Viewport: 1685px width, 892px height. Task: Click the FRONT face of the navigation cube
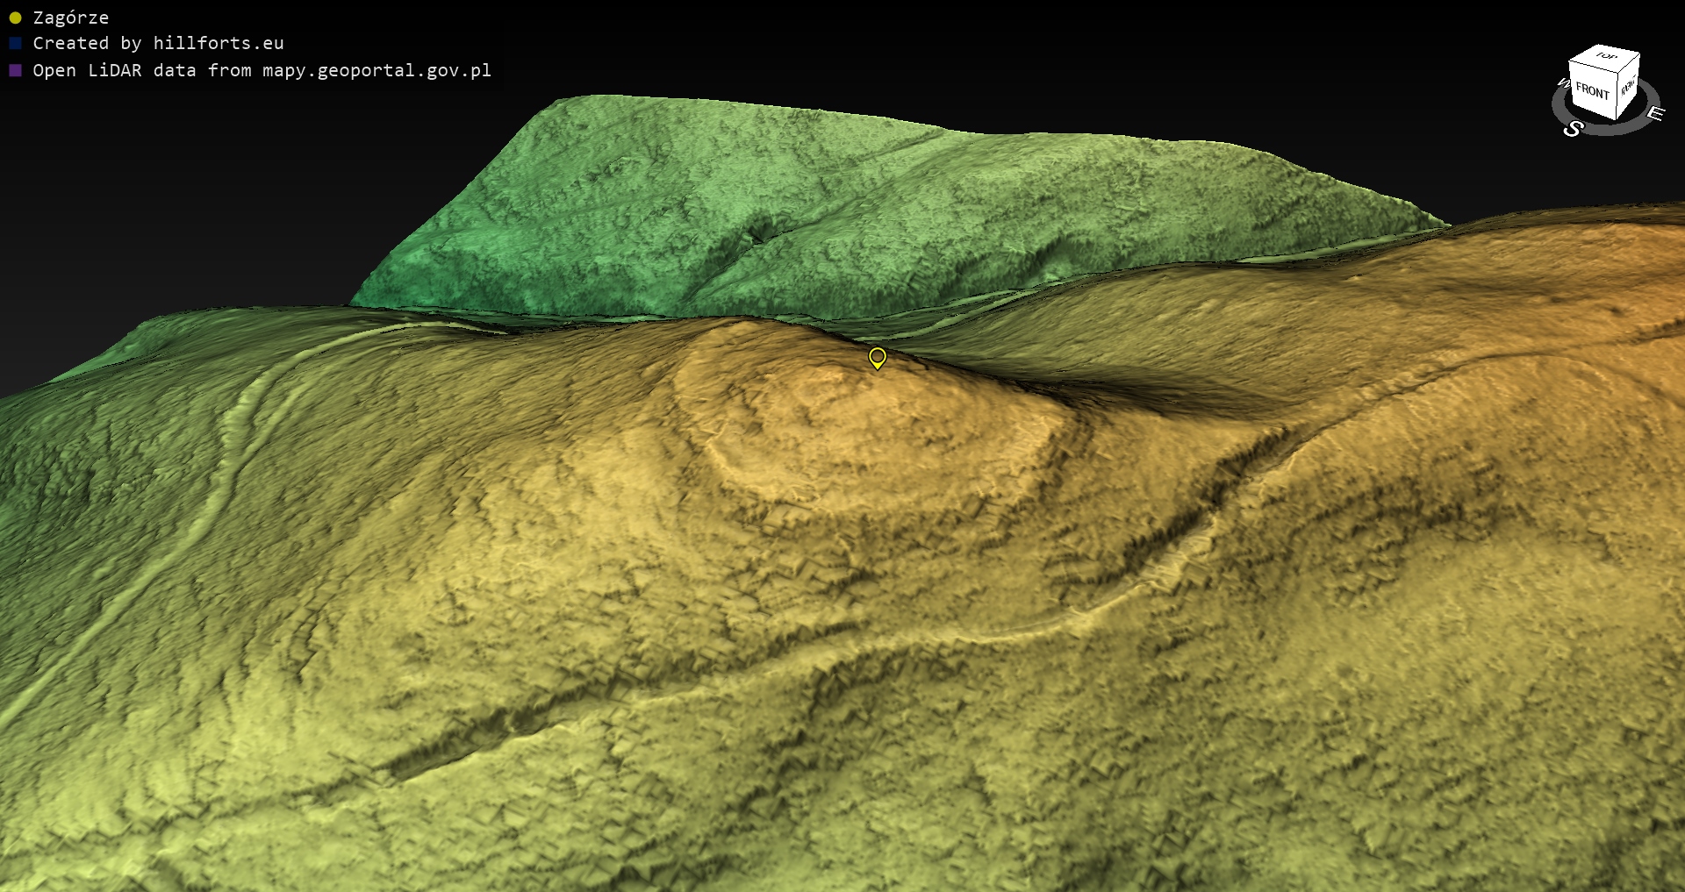(1592, 90)
